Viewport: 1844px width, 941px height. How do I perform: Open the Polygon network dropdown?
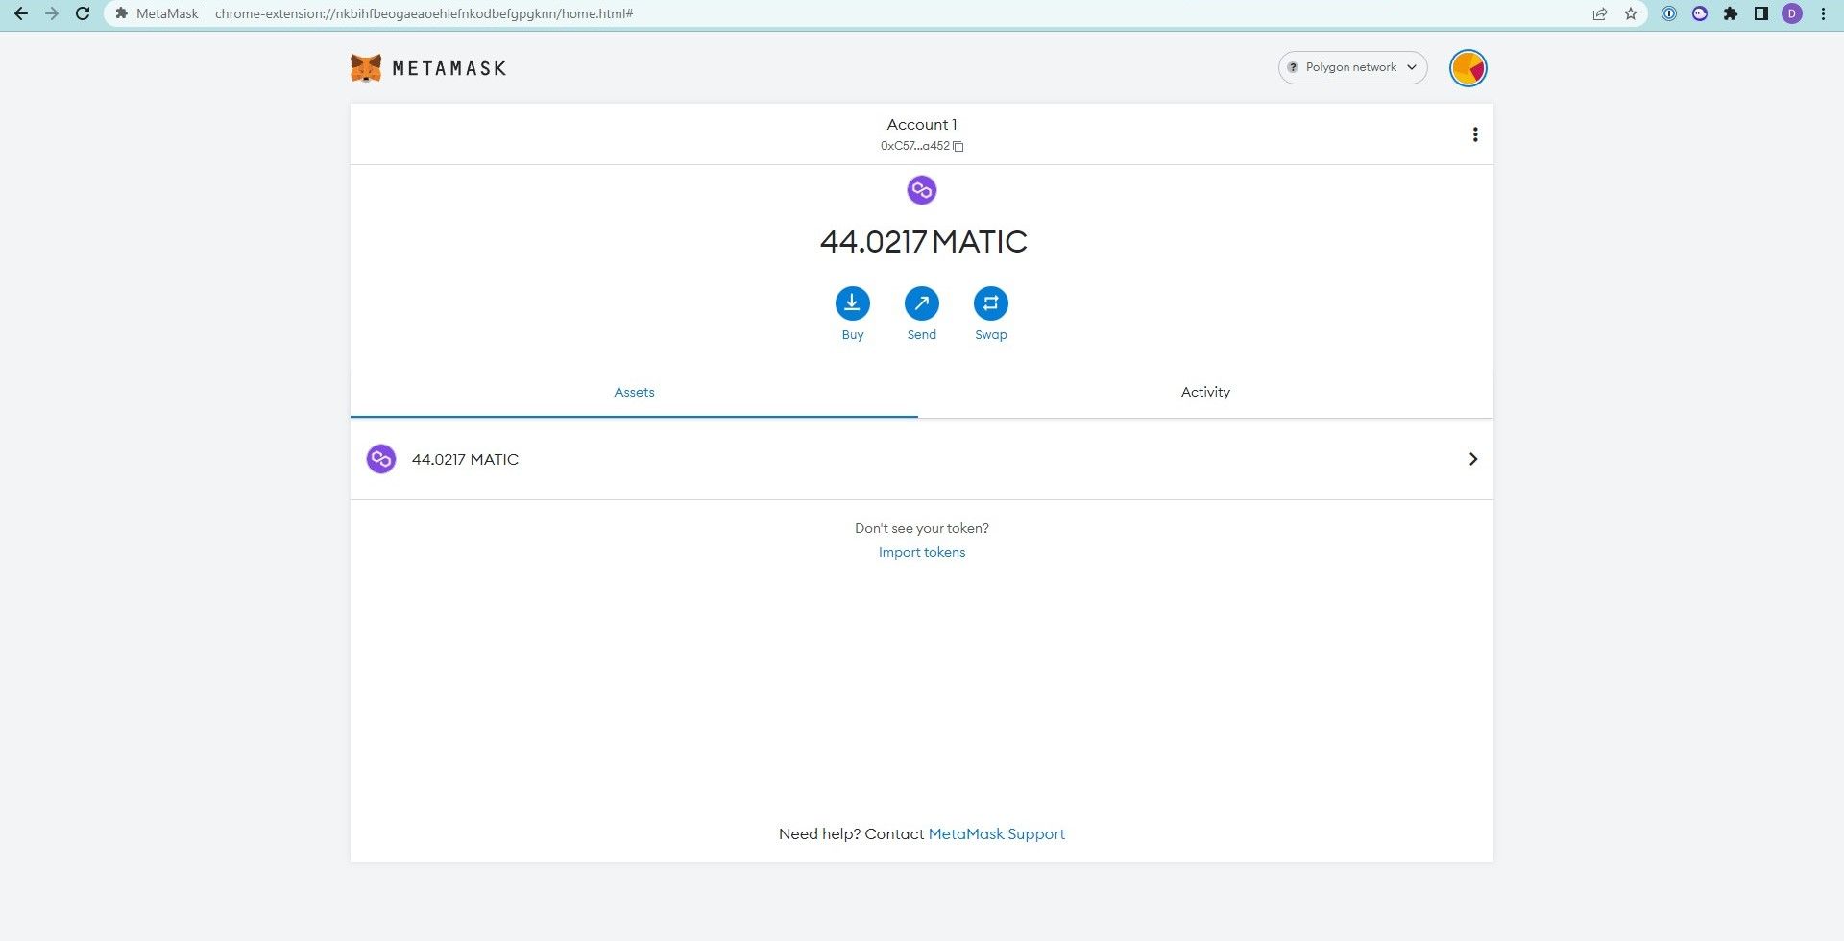pyautogui.click(x=1352, y=67)
